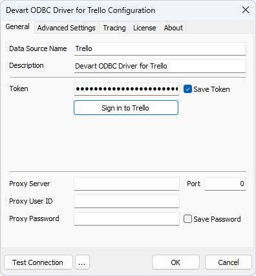Show the About tab
The width and height of the screenshot is (256, 276).
pos(173,28)
